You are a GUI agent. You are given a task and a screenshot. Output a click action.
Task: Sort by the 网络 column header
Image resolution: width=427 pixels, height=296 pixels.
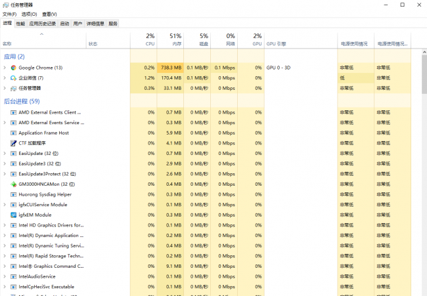click(224, 40)
